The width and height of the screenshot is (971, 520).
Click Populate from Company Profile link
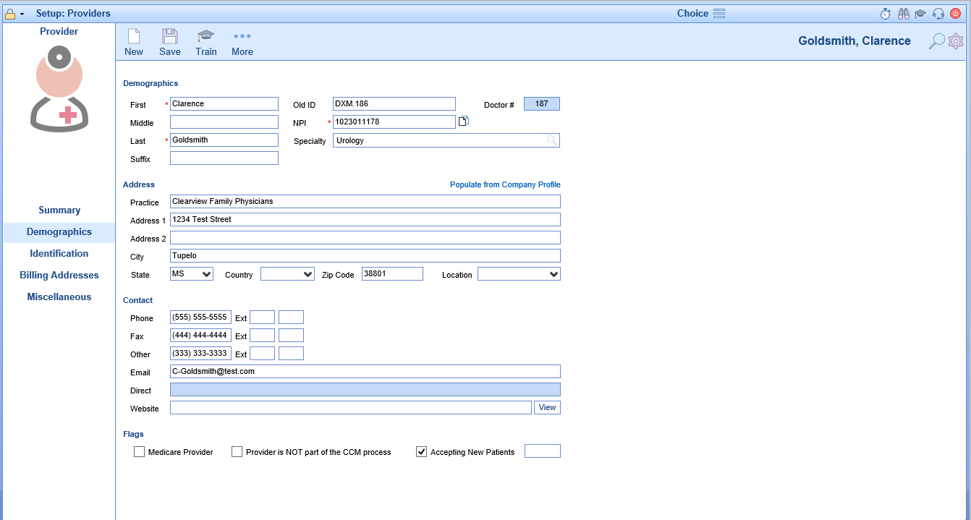505,184
